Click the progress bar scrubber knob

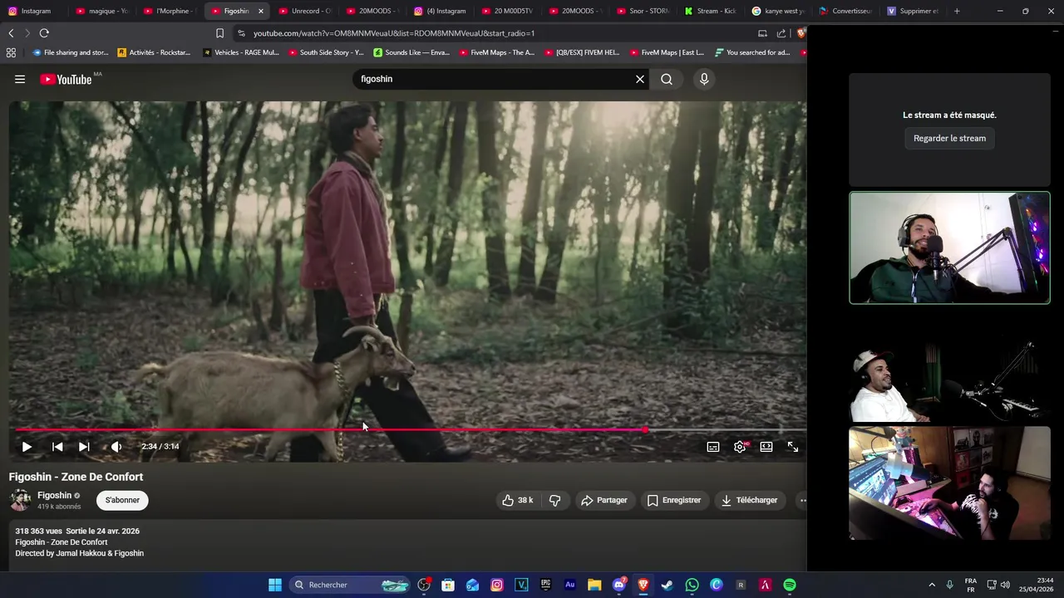[645, 430]
